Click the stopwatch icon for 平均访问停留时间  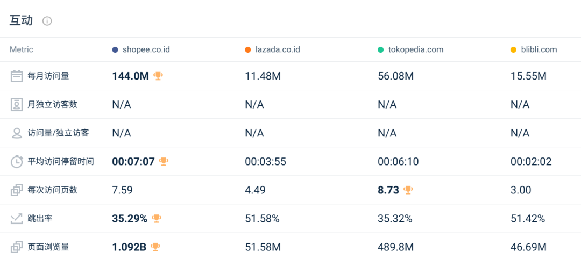(17, 161)
